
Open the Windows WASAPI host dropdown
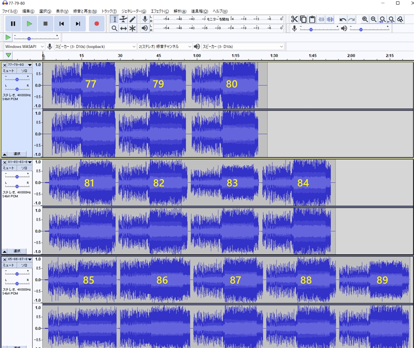click(x=24, y=46)
